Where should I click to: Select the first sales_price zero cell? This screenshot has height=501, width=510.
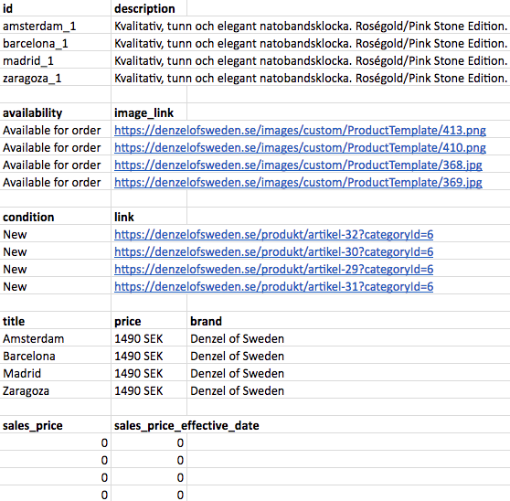tap(55, 443)
